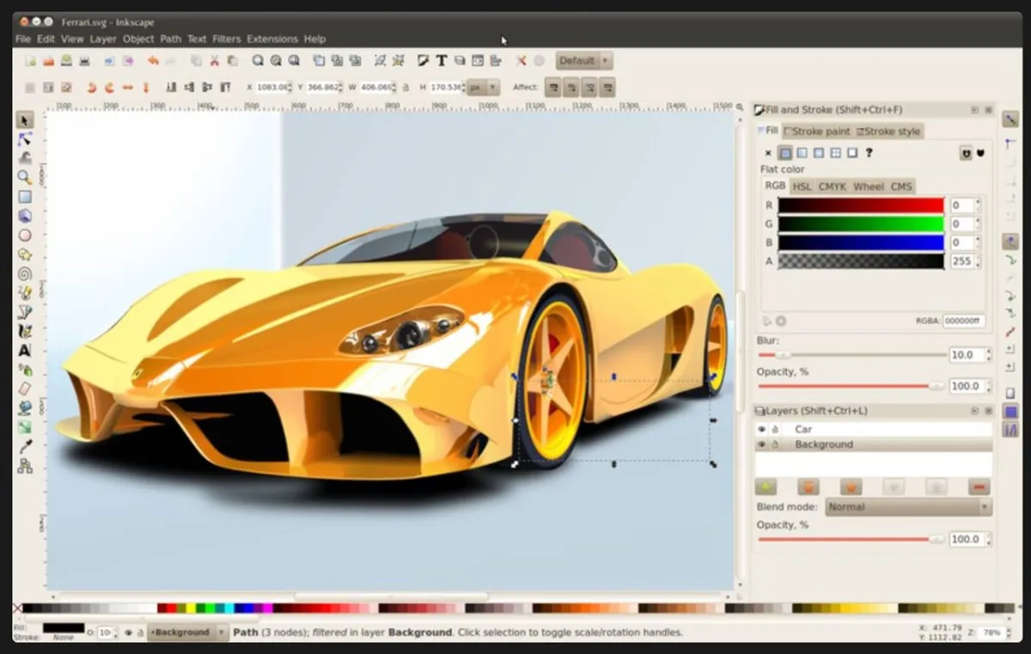
Task: Select the 3D Box tool
Action: coord(25,216)
